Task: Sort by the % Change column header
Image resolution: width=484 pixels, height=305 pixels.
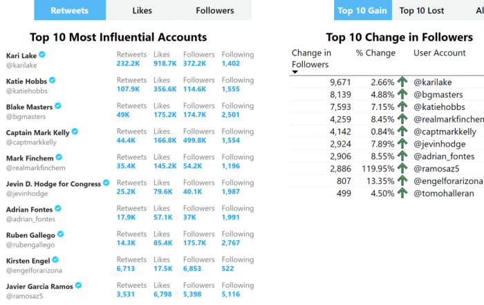Action: coord(375,53)
